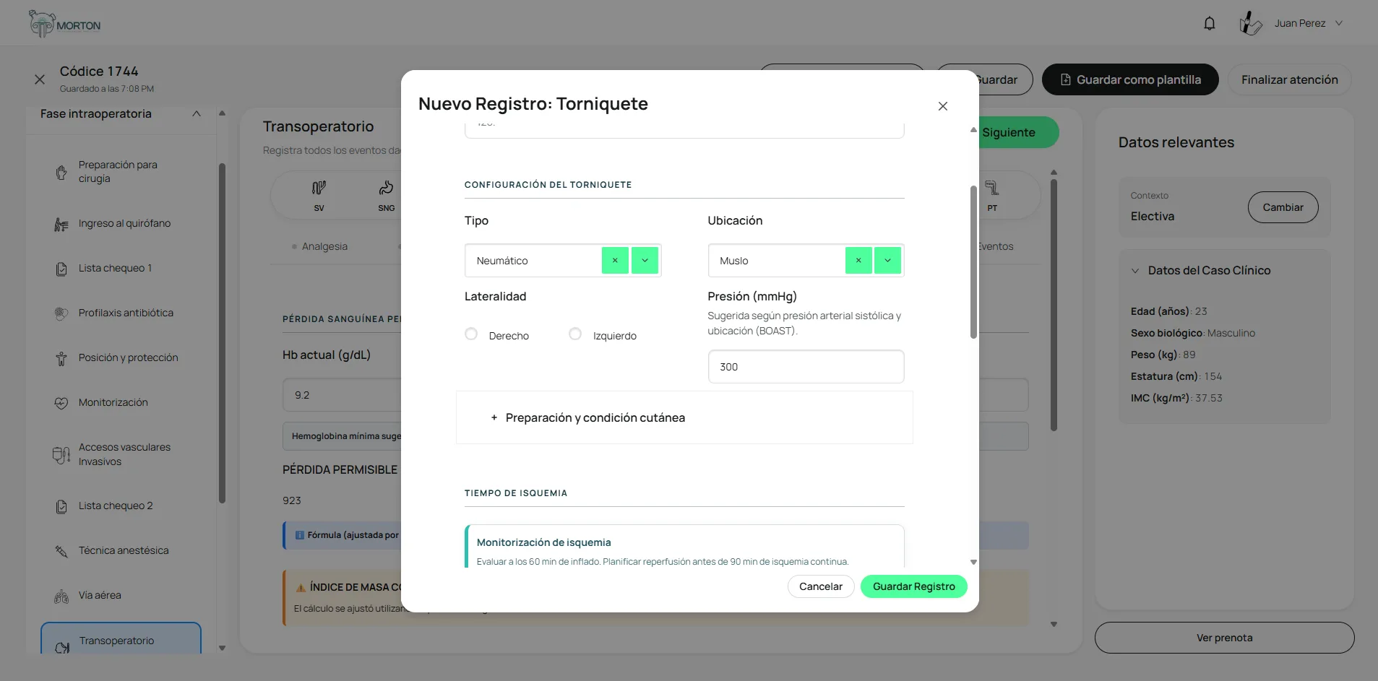Image resolution: width=1378 pixels, height=681 pixels.
Task: Click the Transoperatorio panel scrollbar thumb
Action: tap(1054, 305)
